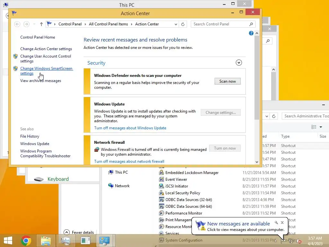Viewport: 329px width, 247px height.
Task: Click the Network icon in navigation pane
Action: coord(111,186)
